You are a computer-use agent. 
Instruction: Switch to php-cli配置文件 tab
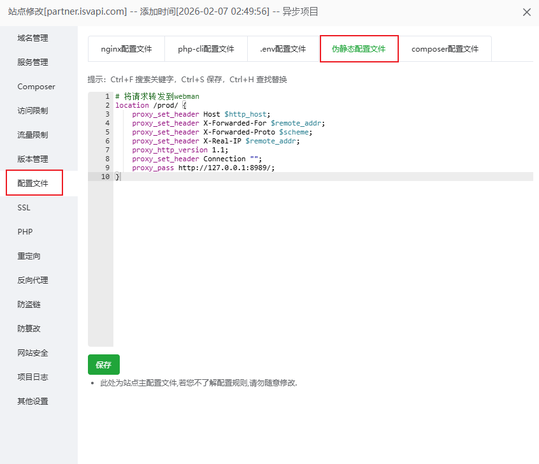(206, 49)
